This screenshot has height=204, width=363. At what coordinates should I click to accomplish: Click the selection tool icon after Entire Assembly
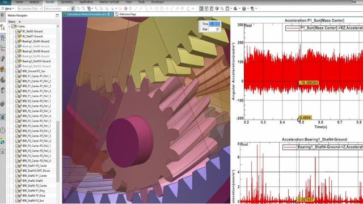(73, 8)
